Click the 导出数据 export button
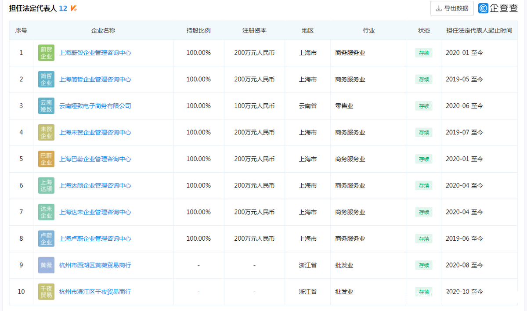This screenshot has height=311, width=527. pos(452,8)
